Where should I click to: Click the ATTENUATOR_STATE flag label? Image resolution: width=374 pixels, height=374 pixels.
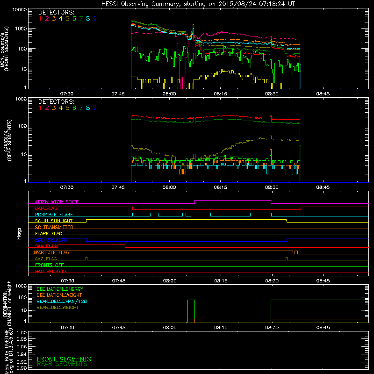57,202
